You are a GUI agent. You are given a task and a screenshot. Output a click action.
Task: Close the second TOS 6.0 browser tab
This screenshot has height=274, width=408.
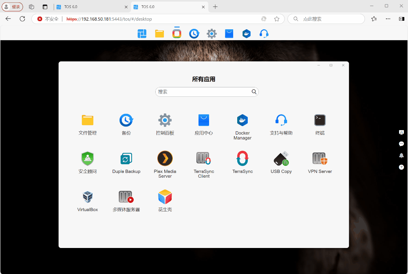203,7
